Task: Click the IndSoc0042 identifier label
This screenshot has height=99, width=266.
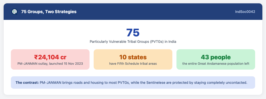Action: point(245,12)
